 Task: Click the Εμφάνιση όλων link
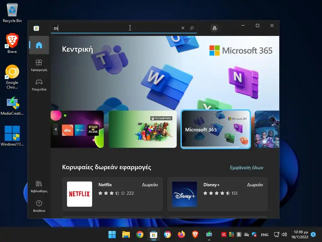point(247,168)
